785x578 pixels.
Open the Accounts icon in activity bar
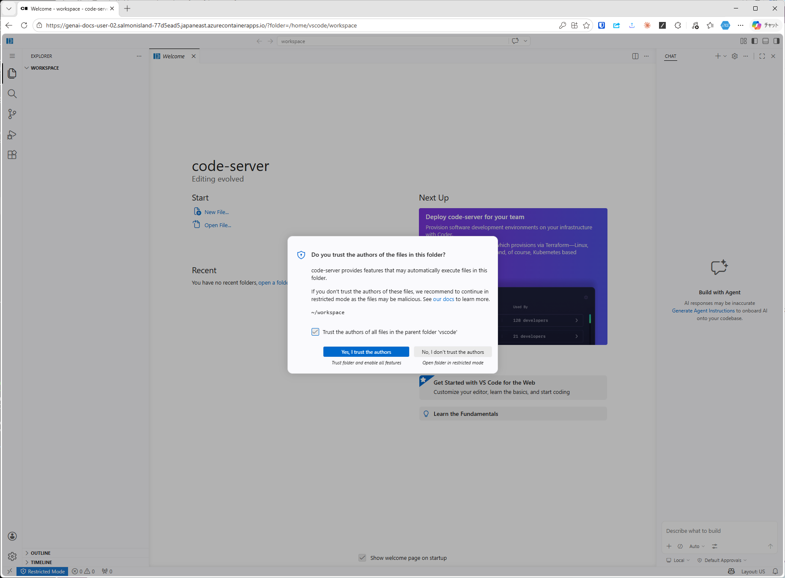12,536
